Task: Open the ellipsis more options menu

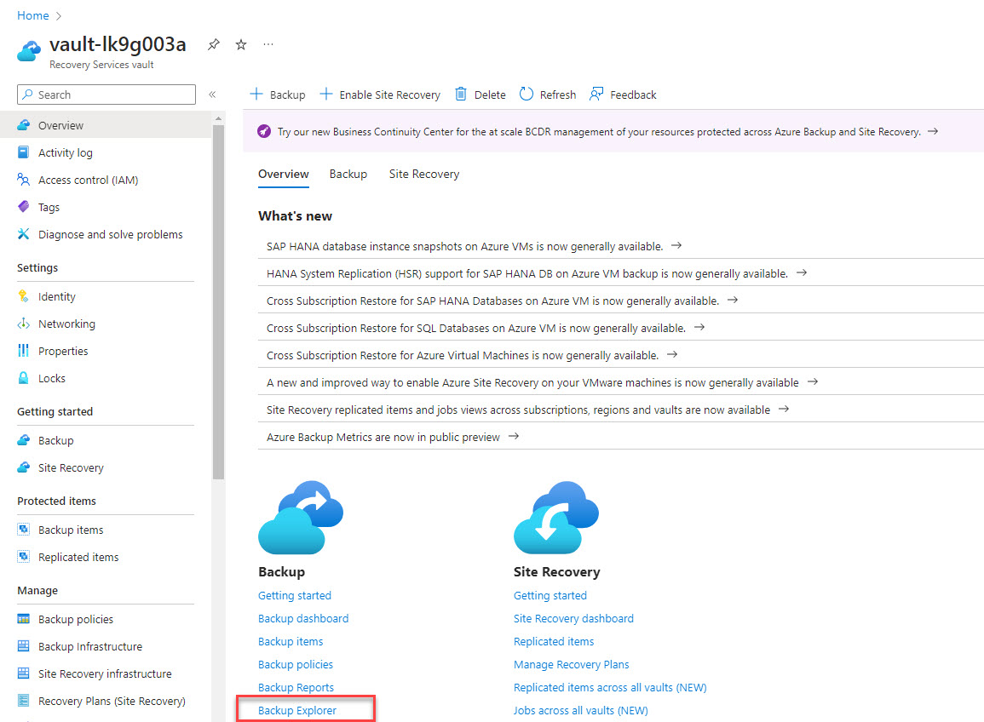Action: click(268, 44)
